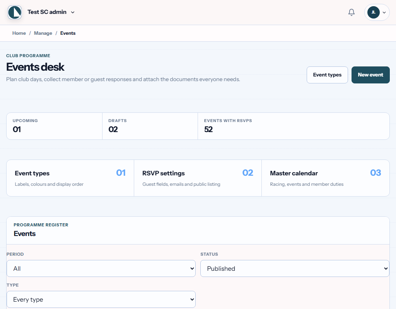Open the RSVP settings card
Screen dimensions: 396x309
[x=198, y=178]
